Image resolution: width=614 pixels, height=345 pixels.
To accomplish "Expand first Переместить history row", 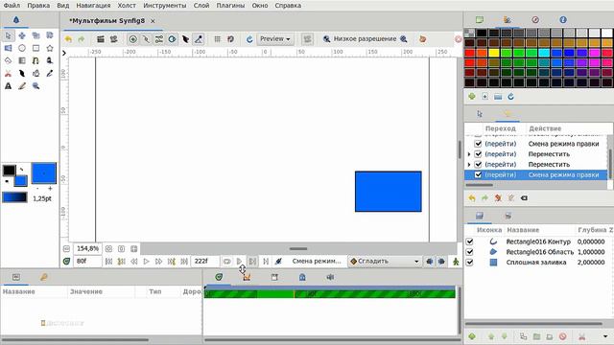I will point(469,154).
